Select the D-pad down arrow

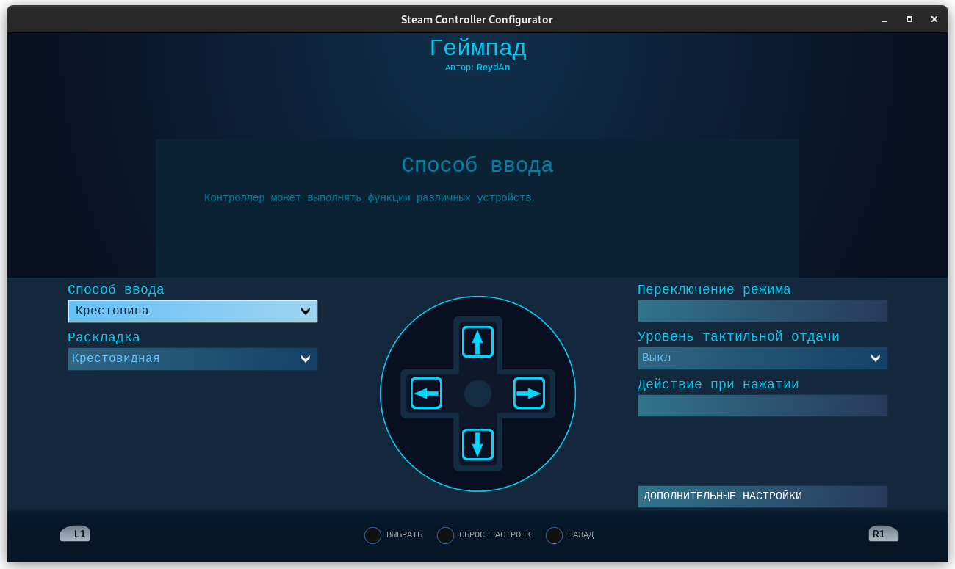pyautogui.click(x=478, y=445)
